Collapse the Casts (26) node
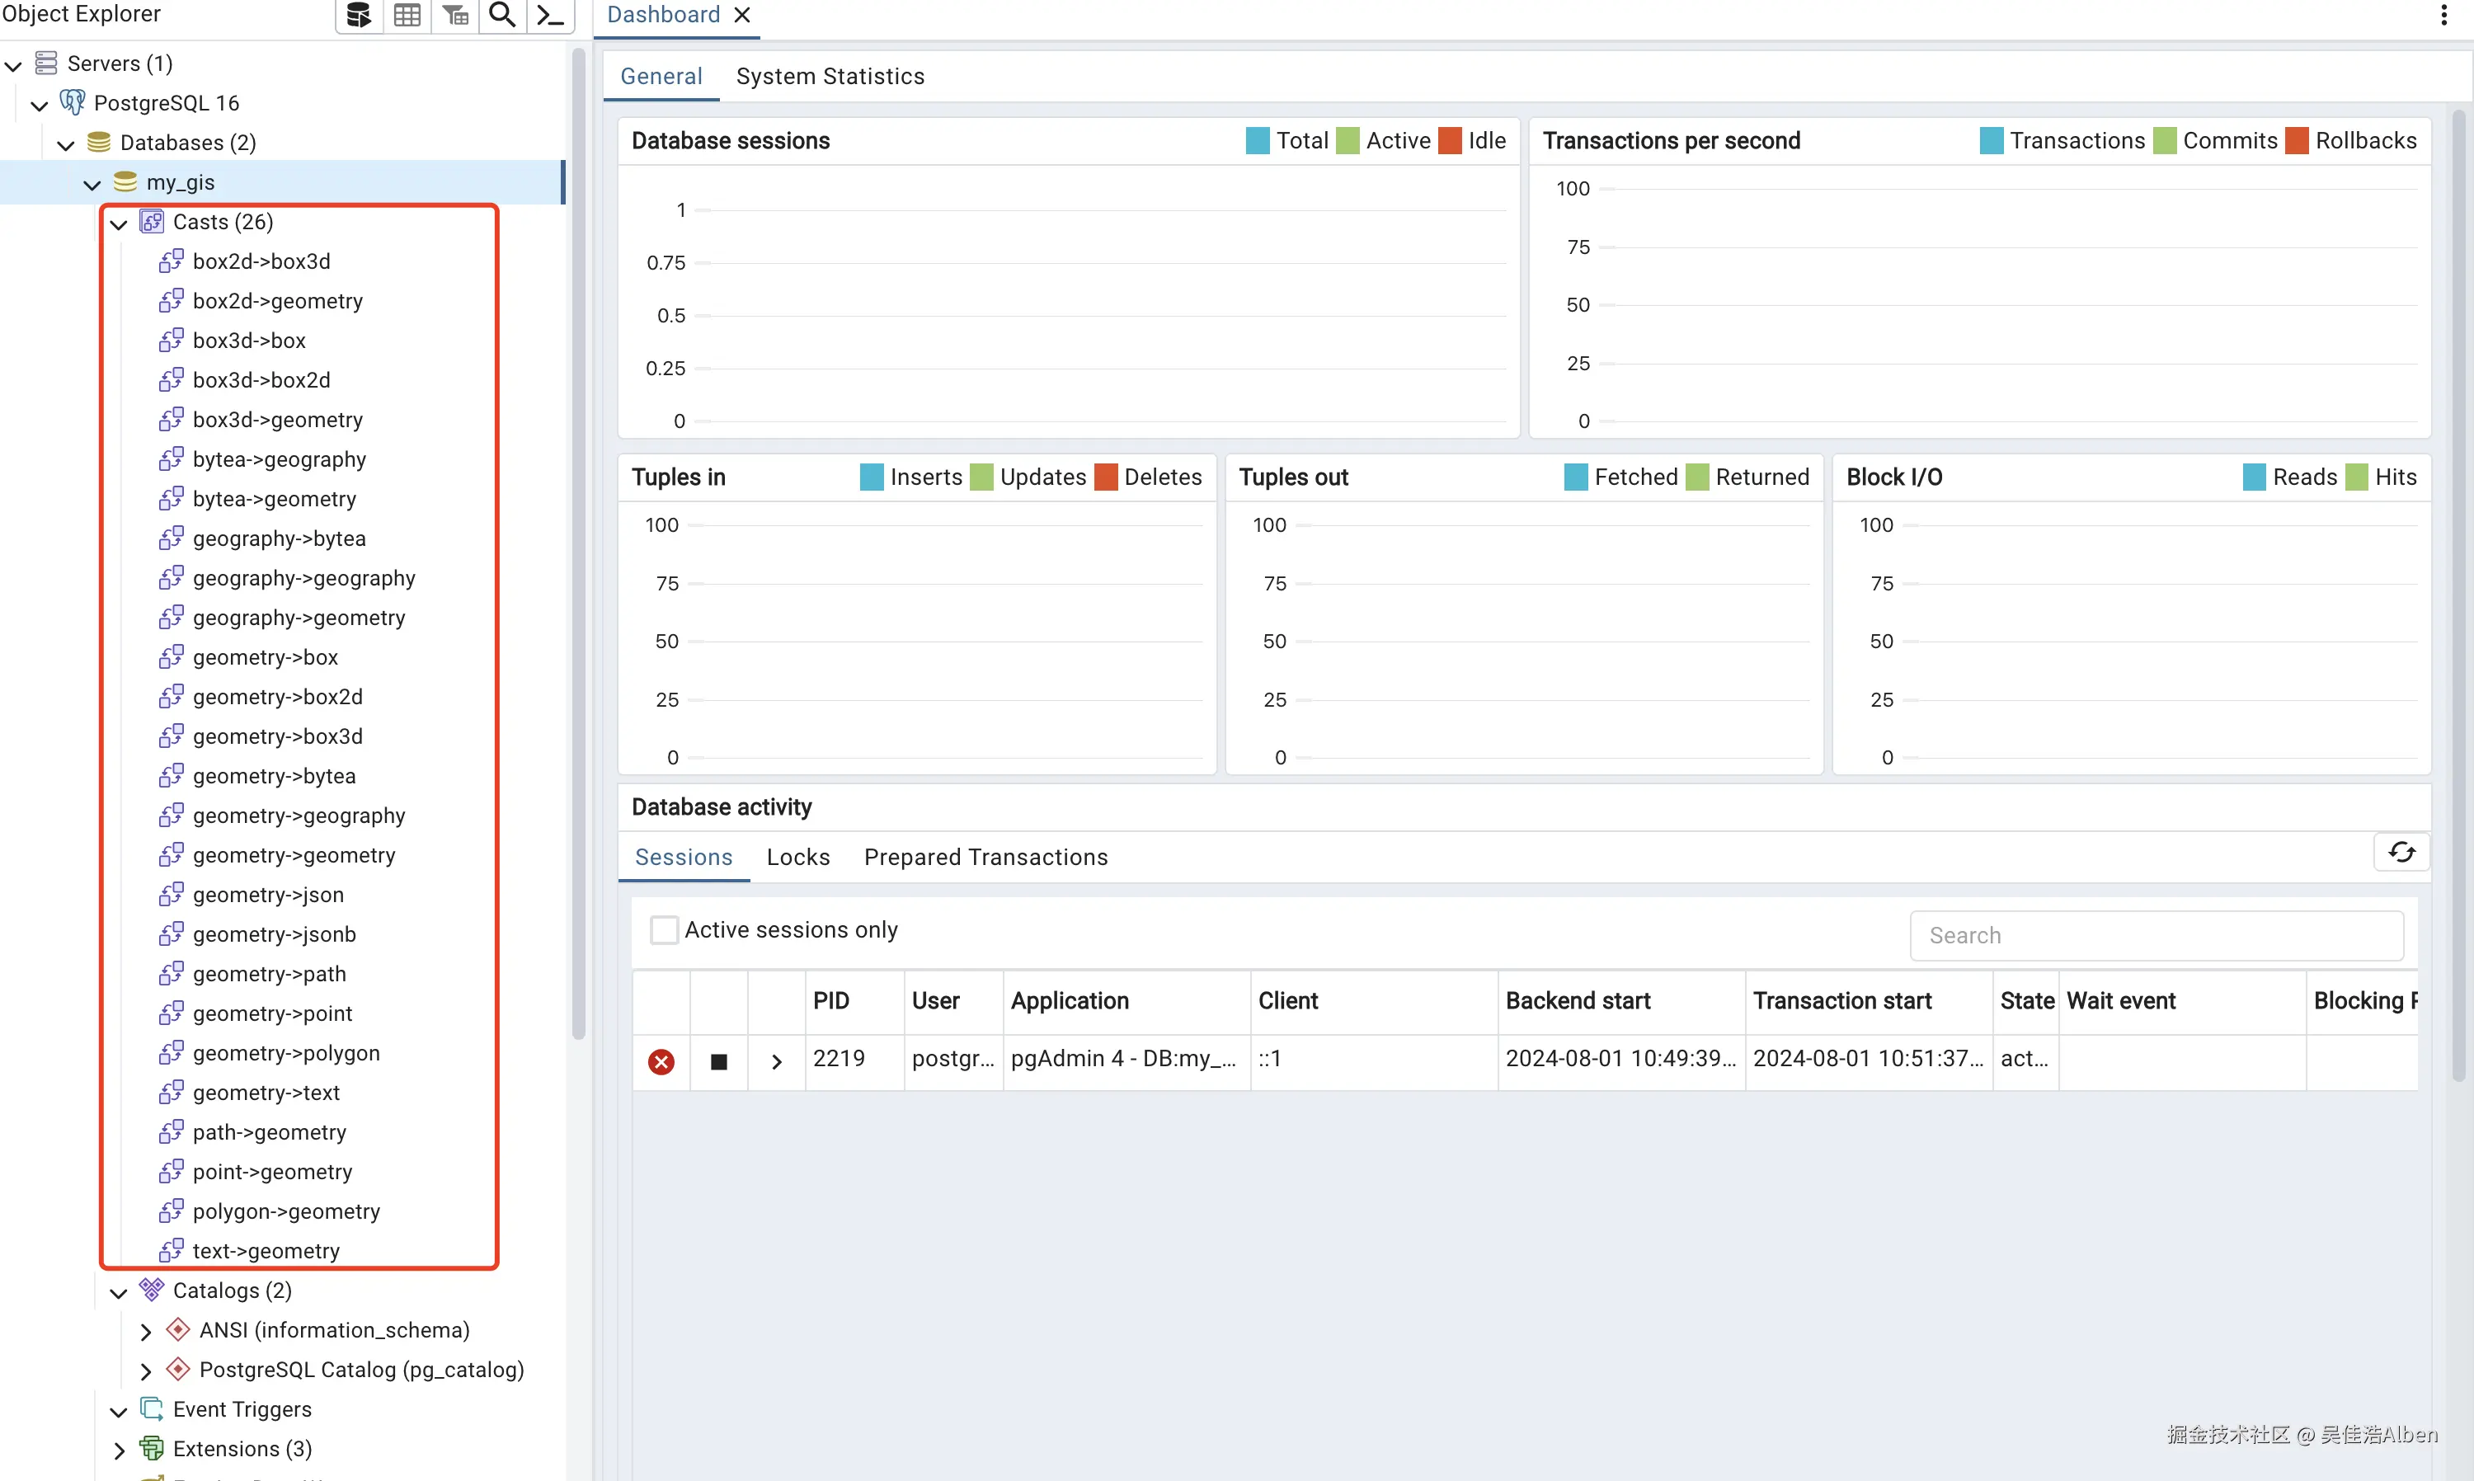 [x=119, y=223]
